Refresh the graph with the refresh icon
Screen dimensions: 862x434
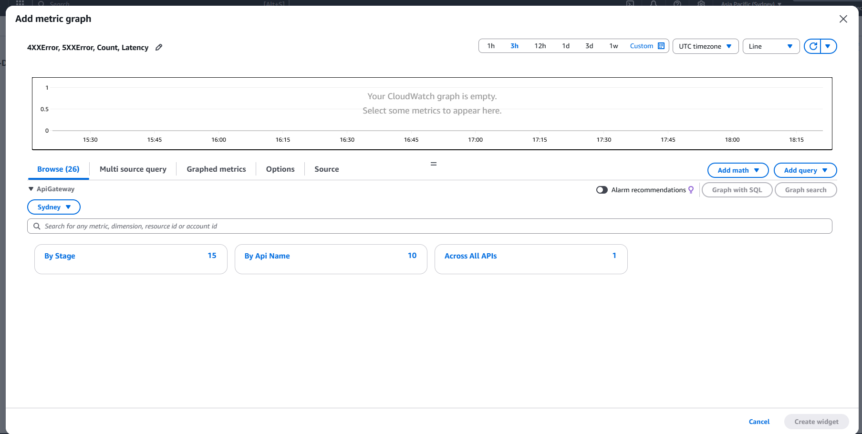(x=813, y=46)
